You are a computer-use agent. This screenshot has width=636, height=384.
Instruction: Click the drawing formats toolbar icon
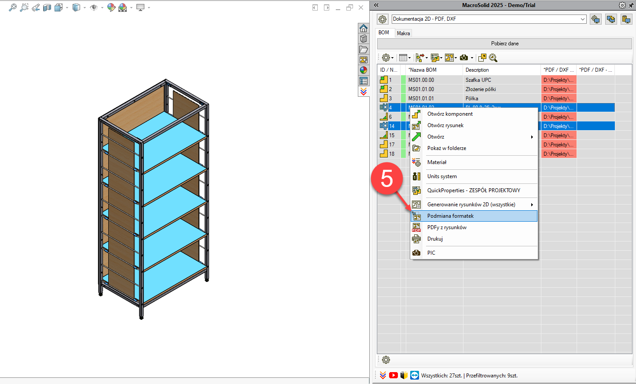[x=449, y=58]
